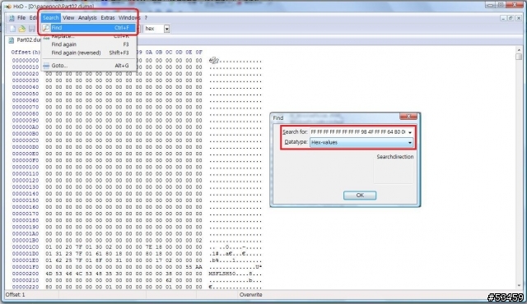Image resolution: width=527 pixels, height=304 pixels.
Task: Click the Save disk toolbar icon
Action: pyautogui.click(x=31, y=29)
